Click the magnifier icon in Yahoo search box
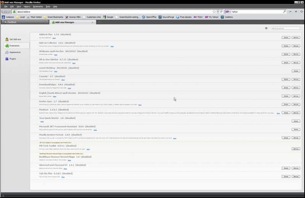The width and height of the screenshot is (305, 198). point(284,12)
